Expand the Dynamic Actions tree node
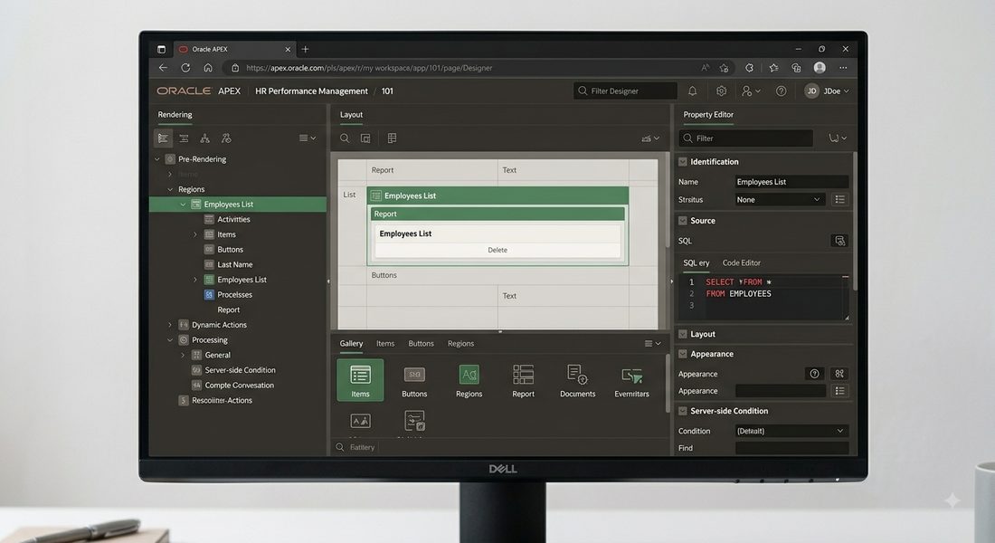Image resolution: width=995 pixels, height=543 pixels. pyautogui.click(x=170, y=325)
